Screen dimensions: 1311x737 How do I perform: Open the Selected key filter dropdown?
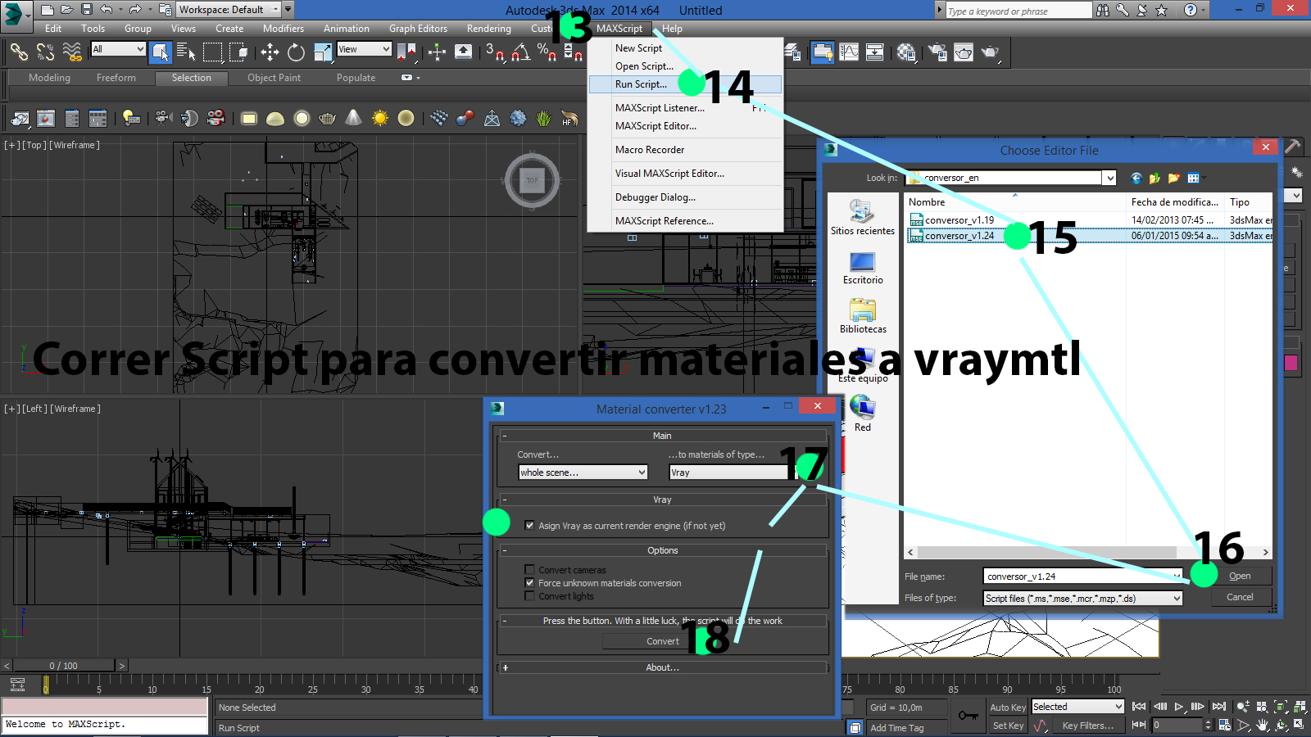pyautogui.click(x=1077, y=707)
